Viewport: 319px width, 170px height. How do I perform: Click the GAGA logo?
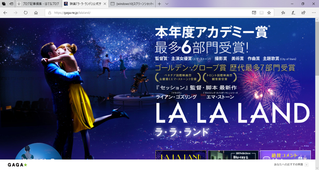pyautogui.click(x=17, y=165)
